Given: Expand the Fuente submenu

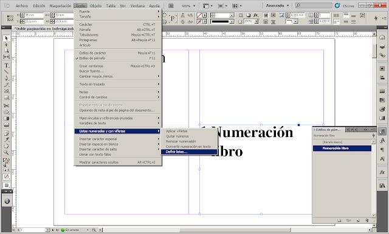Looking at the screenshot, I should pyautogui.click(x=118, y=12).
